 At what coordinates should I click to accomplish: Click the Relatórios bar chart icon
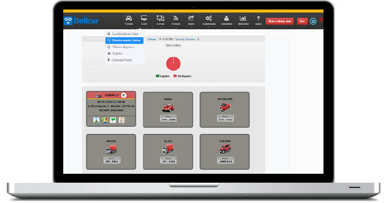[x=243, y=20]
